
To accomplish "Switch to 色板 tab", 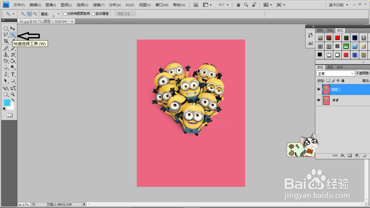I will (330, 30).
